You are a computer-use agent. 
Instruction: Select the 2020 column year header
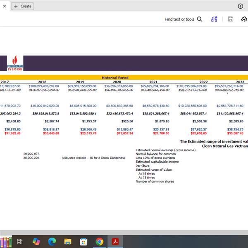pyautogui.click(x=117, y=82)
